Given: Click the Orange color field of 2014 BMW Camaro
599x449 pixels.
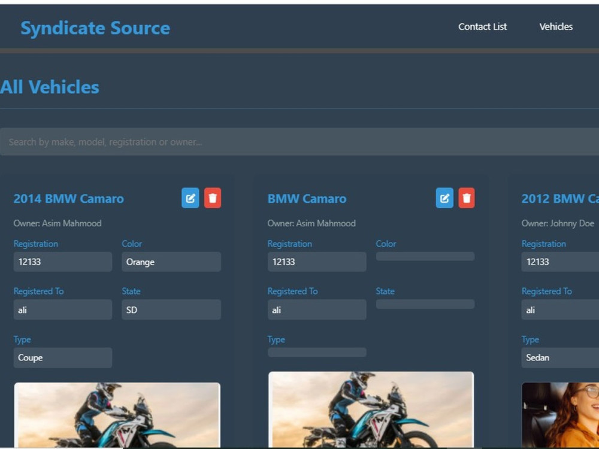Looking at the screenshot, I should click(x=171, y=262).
